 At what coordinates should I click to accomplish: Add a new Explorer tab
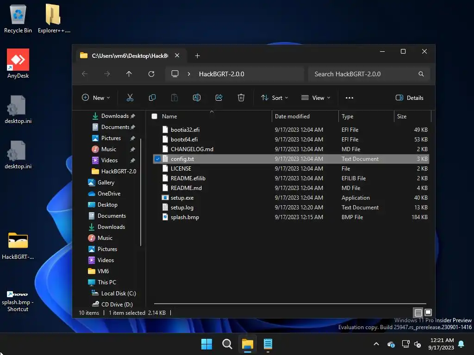(x=197, y=55)
